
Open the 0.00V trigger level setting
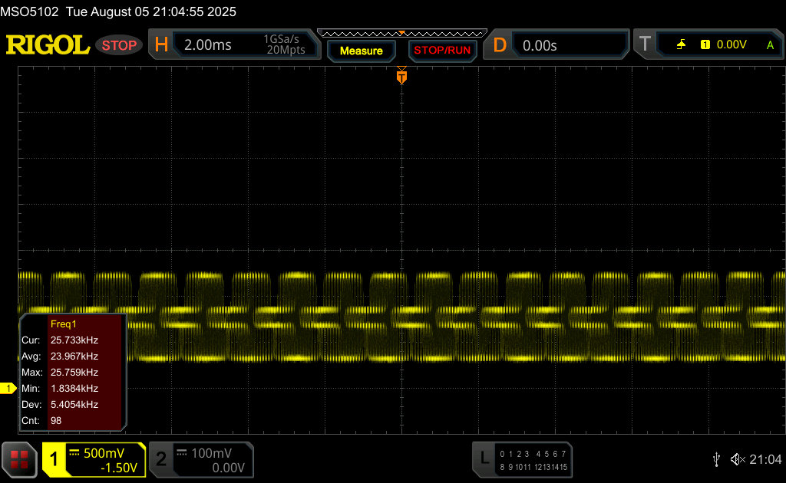(731, 45)
